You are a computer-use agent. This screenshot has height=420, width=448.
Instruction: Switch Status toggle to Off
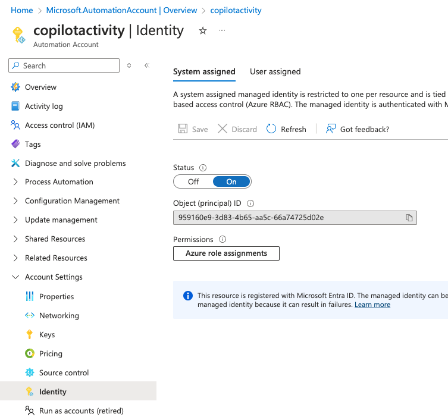(193, 181)
